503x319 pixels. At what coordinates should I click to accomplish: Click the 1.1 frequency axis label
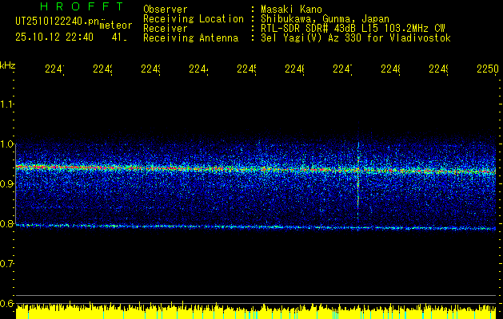[8, 104]
